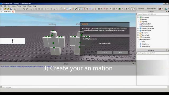Open the Window menu
This screenshot has height=95, width=169.
coord(30,6)
